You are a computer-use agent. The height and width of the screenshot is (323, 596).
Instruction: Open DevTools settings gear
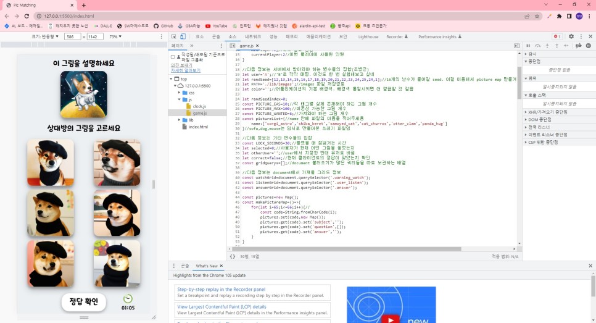tap(571, 36)
